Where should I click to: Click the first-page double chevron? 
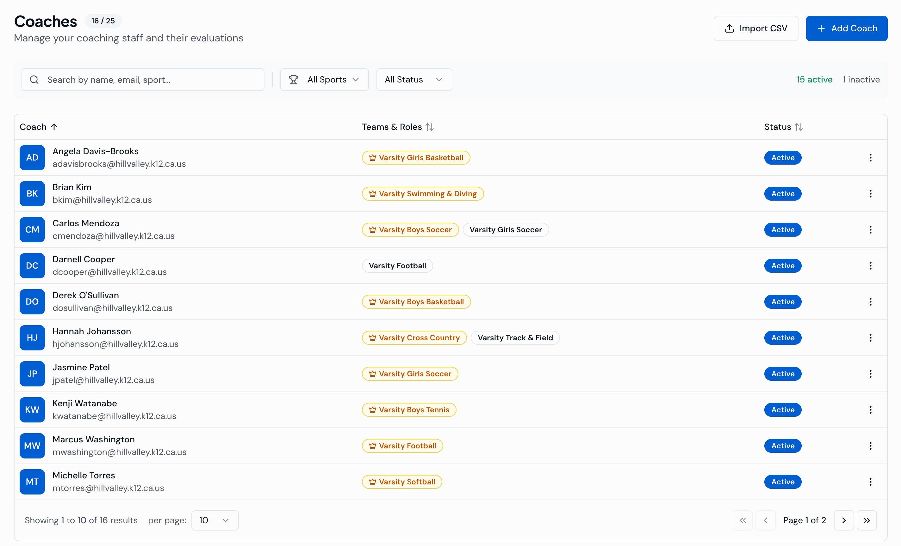[x=743, y=520]
